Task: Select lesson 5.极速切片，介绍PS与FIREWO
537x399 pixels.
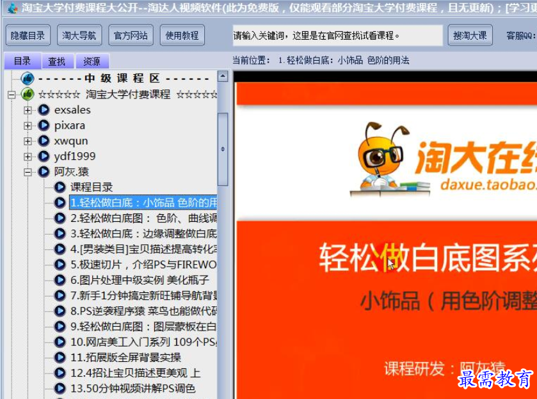Action: (x=143, y=265)
